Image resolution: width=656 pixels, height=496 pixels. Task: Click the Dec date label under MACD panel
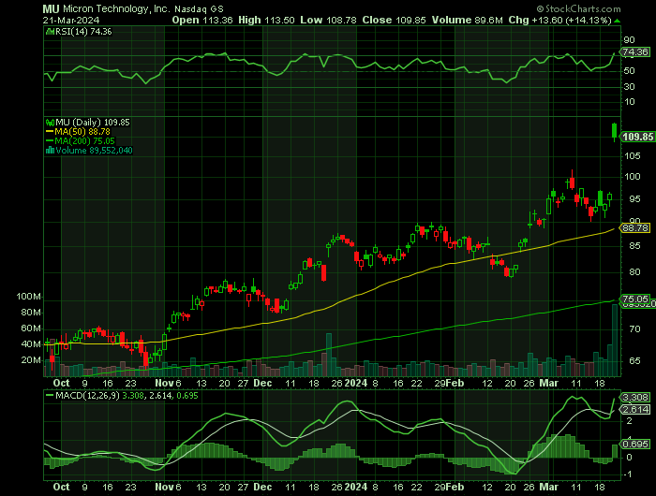coord(263,487)
